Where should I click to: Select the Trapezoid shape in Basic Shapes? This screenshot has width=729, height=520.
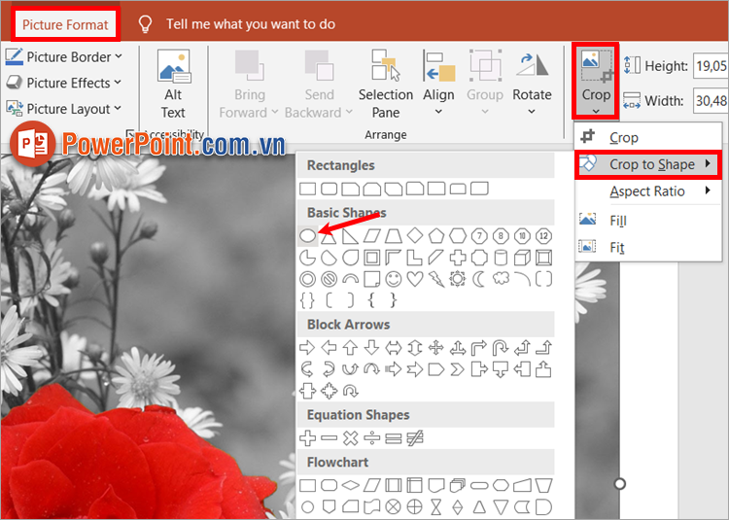pos(394,236)
